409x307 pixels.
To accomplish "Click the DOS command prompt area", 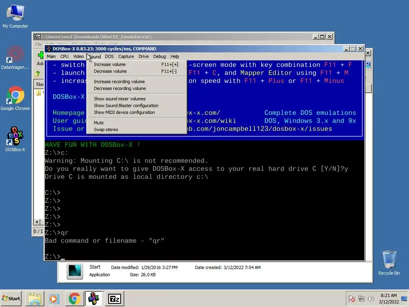I will [x=204, y=201].
